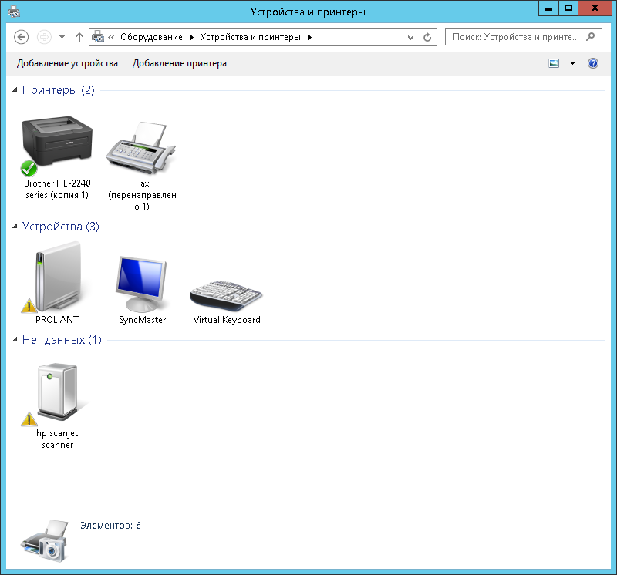Change view using the view icon

point(554,63)
